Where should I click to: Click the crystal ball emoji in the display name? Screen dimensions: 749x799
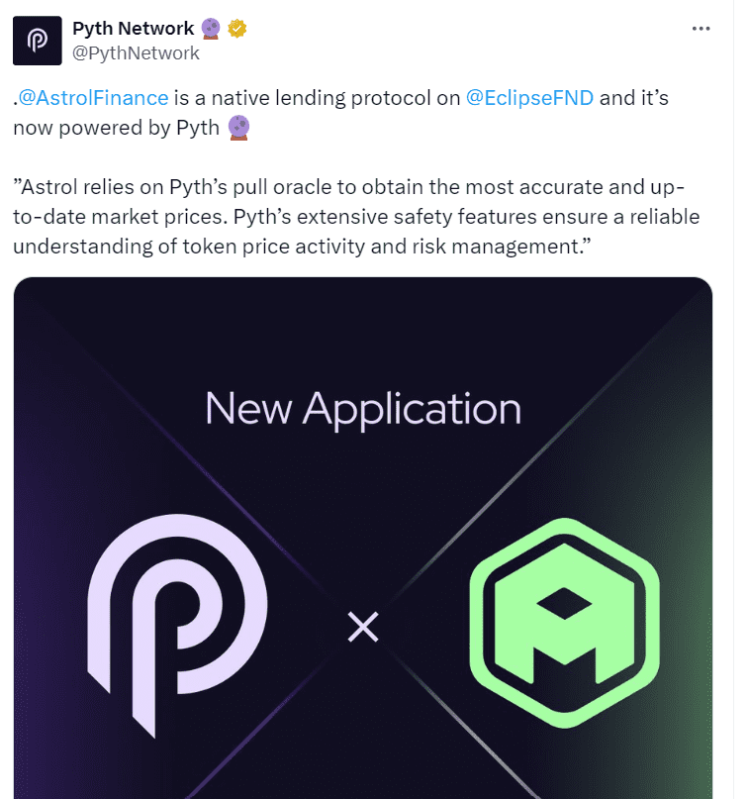(210, 28)
